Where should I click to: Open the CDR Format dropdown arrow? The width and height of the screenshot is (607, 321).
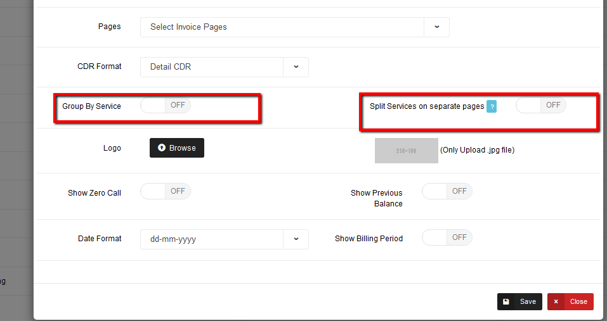(x=296, y=66)
